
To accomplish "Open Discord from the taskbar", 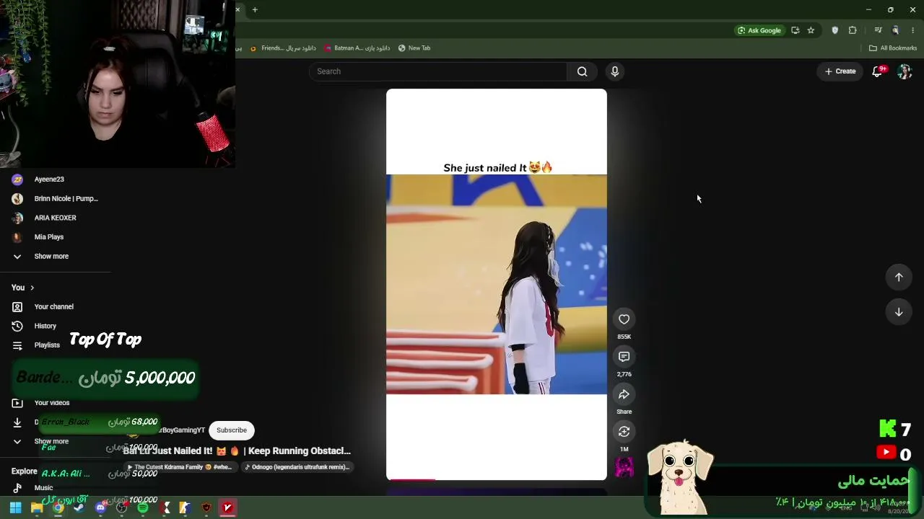I will (x=100, y=508).
